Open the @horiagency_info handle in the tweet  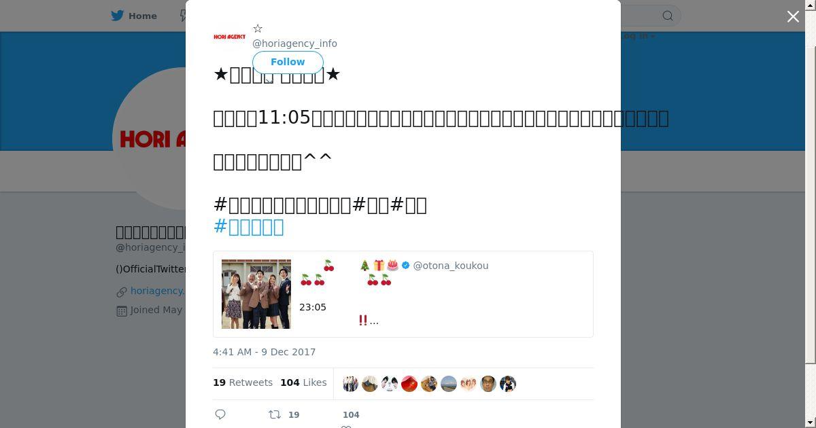pos(294,43)
